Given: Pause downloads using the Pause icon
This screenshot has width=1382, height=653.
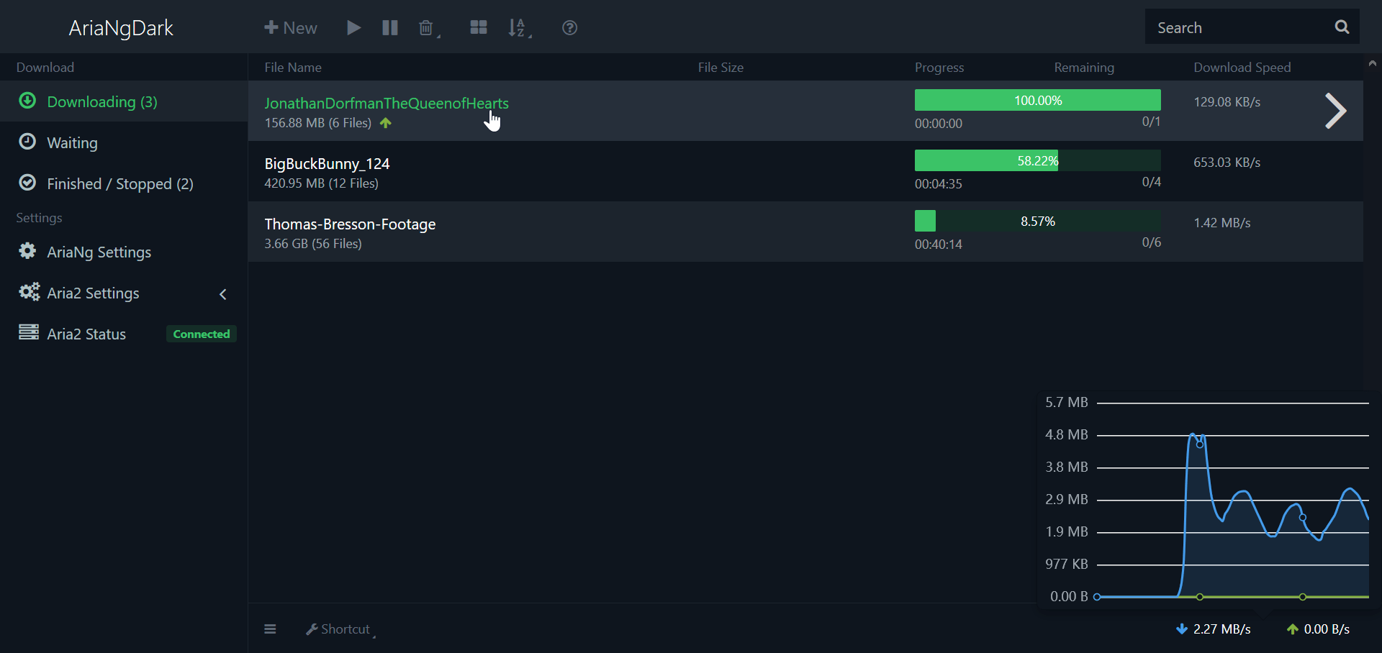Looking at the screenshot, I should 389,27.
